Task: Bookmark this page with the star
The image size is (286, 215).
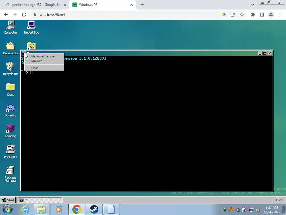Action: tap(242, 15)
